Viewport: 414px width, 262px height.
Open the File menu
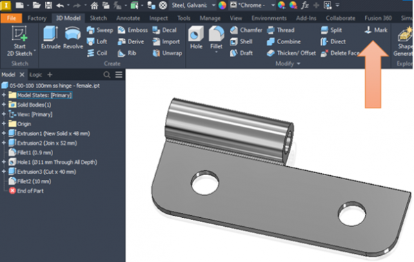11,18
